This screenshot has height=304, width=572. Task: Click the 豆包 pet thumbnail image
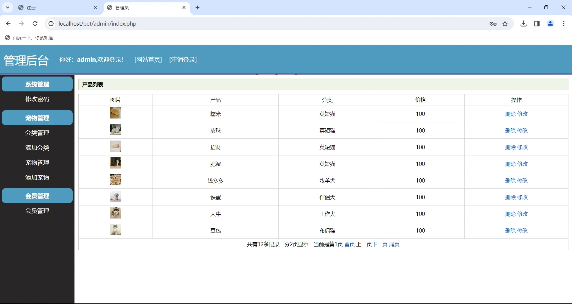tap(116, 230)
